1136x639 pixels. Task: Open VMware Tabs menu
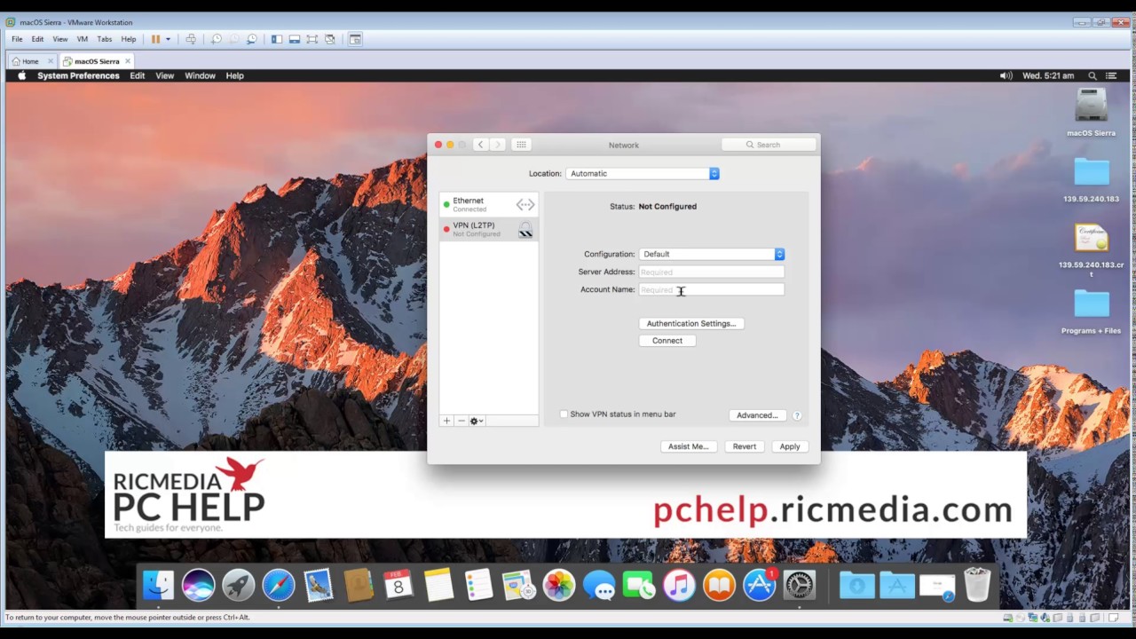pyautogui.click(x=105, y=39)
